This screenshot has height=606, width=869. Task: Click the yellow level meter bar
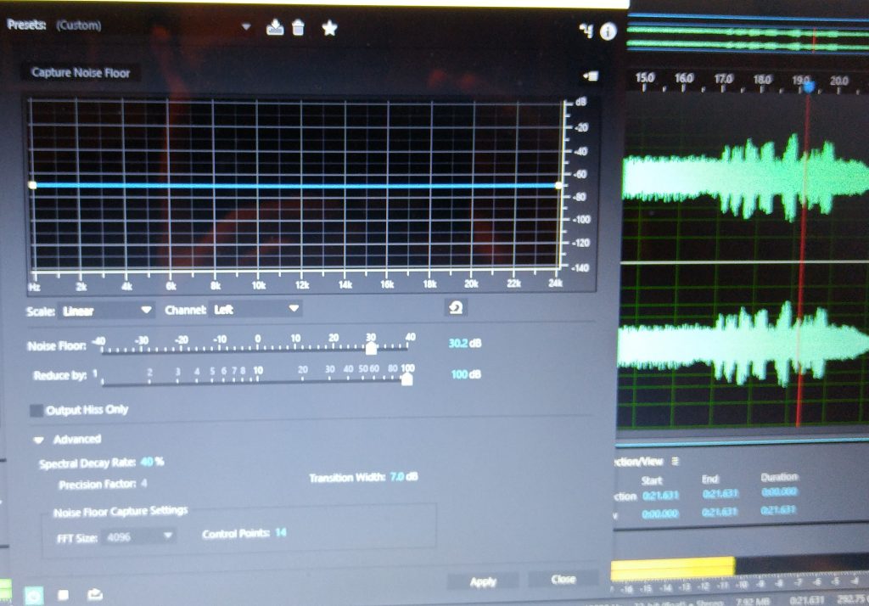pos(673,568)
